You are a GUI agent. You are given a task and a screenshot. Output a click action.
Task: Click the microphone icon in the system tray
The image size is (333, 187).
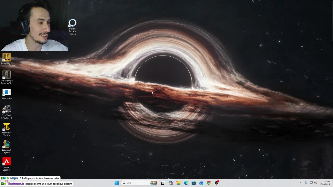[306, 183]
